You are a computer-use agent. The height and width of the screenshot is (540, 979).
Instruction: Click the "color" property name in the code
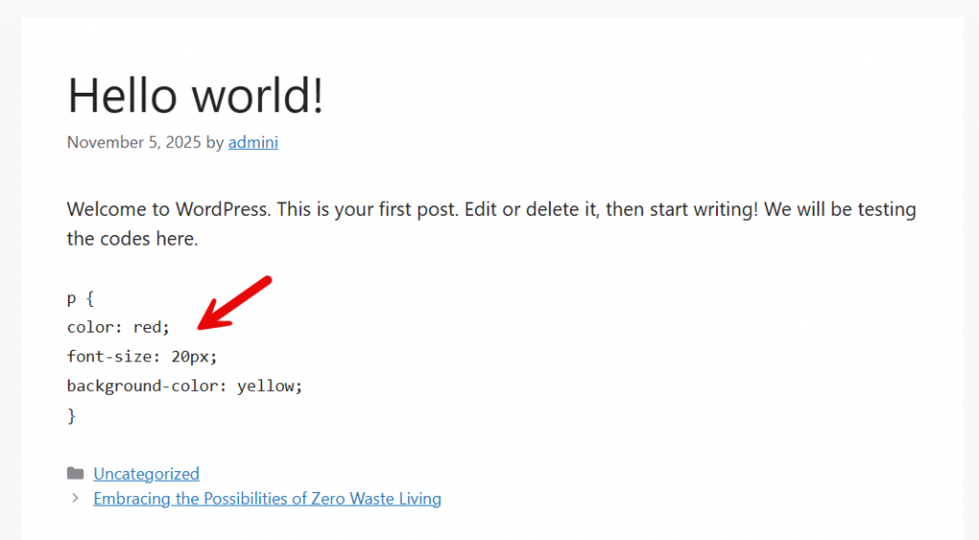91,327
